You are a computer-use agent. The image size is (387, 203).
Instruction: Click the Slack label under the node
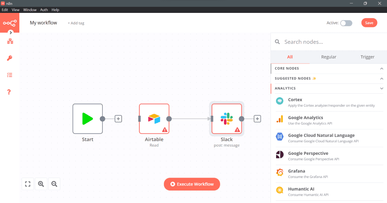227,139
